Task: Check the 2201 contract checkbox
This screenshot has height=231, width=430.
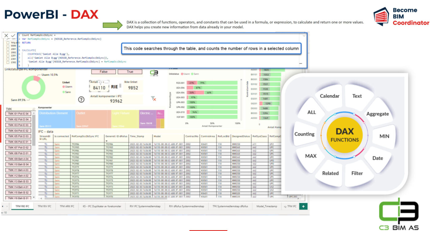Action: (x=8, y=56)
